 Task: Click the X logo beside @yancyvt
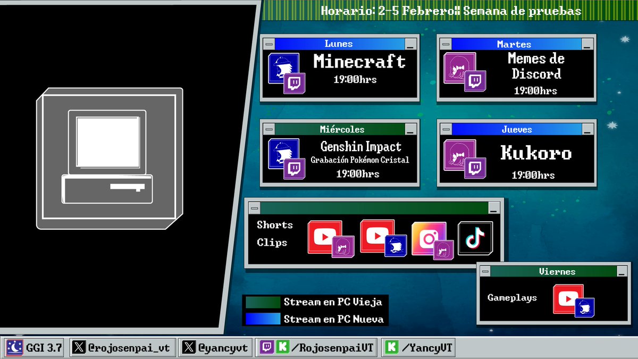190,348
